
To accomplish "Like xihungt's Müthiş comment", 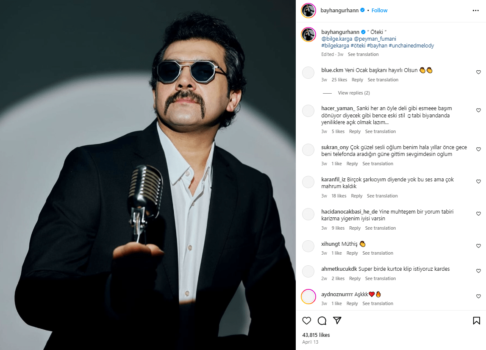I will pos(478,246).
